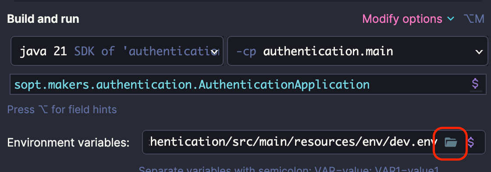Open the java 21 SDK dropdown
The image size is (491, 172).
coord(117,51)
